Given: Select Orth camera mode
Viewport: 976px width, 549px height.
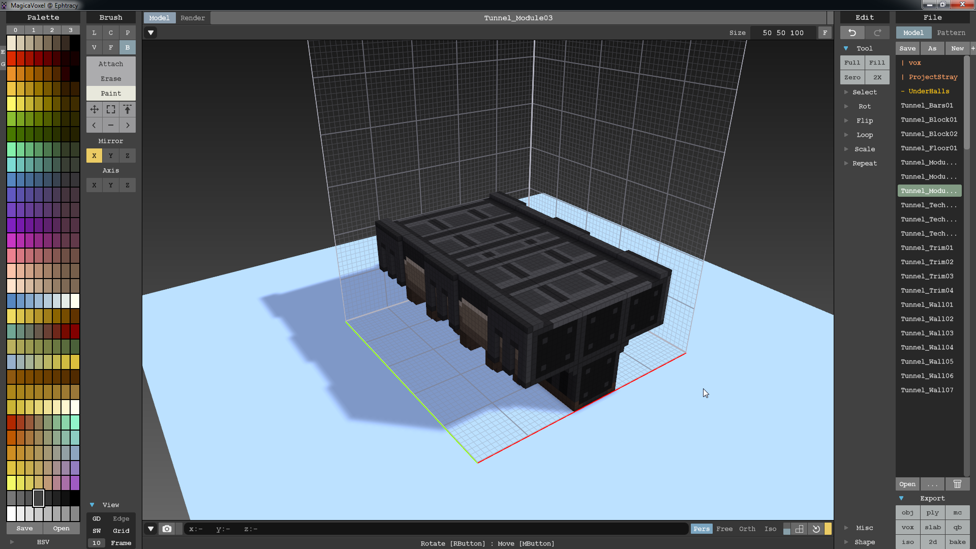Looking at the screenshot, I should click(747, 529).
